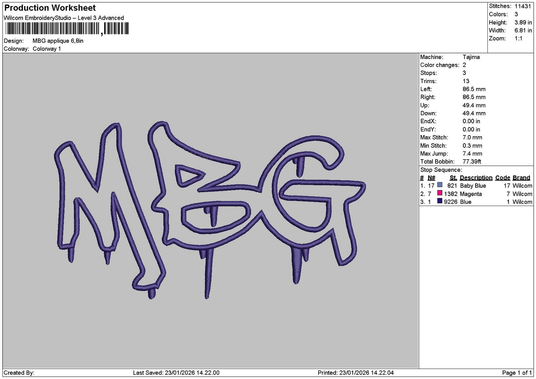Click the width value '6.81 in'
This screenshot has height=379, width=536.
tap(523, 30)
